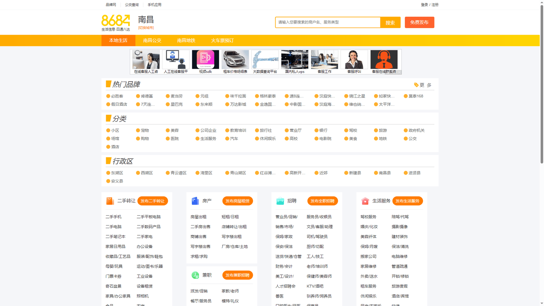Click the 发布二手转让 button
This screenshot has height=306, width=544.
[153, 201]
